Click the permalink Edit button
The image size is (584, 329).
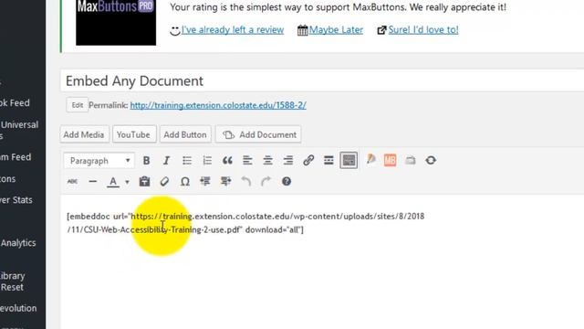coord(77,105)
